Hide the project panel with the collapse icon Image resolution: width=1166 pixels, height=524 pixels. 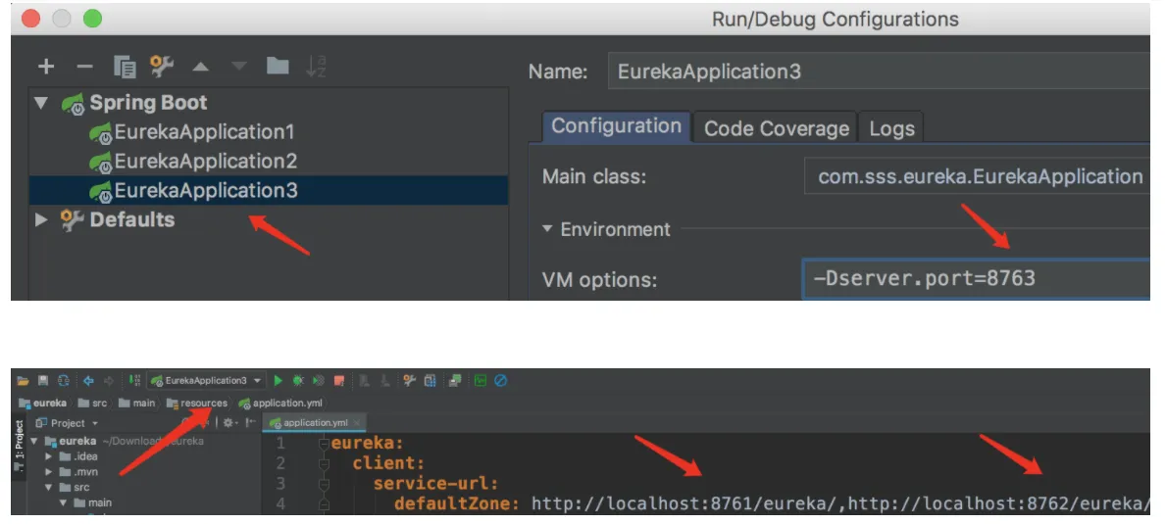pos(251,423)
